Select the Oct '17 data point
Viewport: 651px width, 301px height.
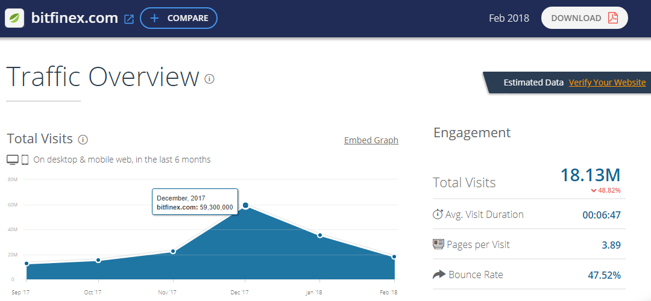pos(98,260)
